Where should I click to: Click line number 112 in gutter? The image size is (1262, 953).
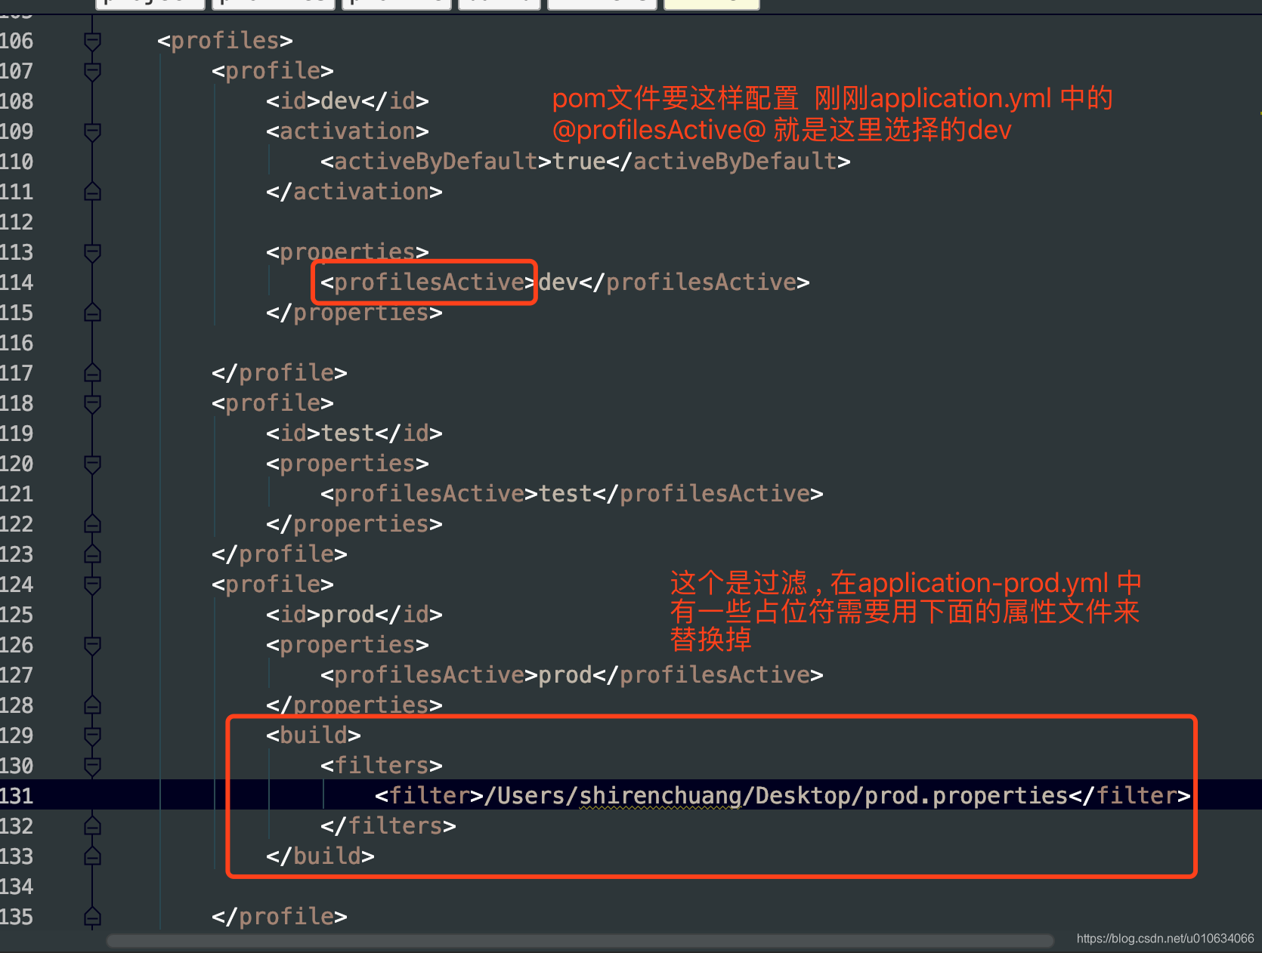pyautogui.click(x=17, y=222)
